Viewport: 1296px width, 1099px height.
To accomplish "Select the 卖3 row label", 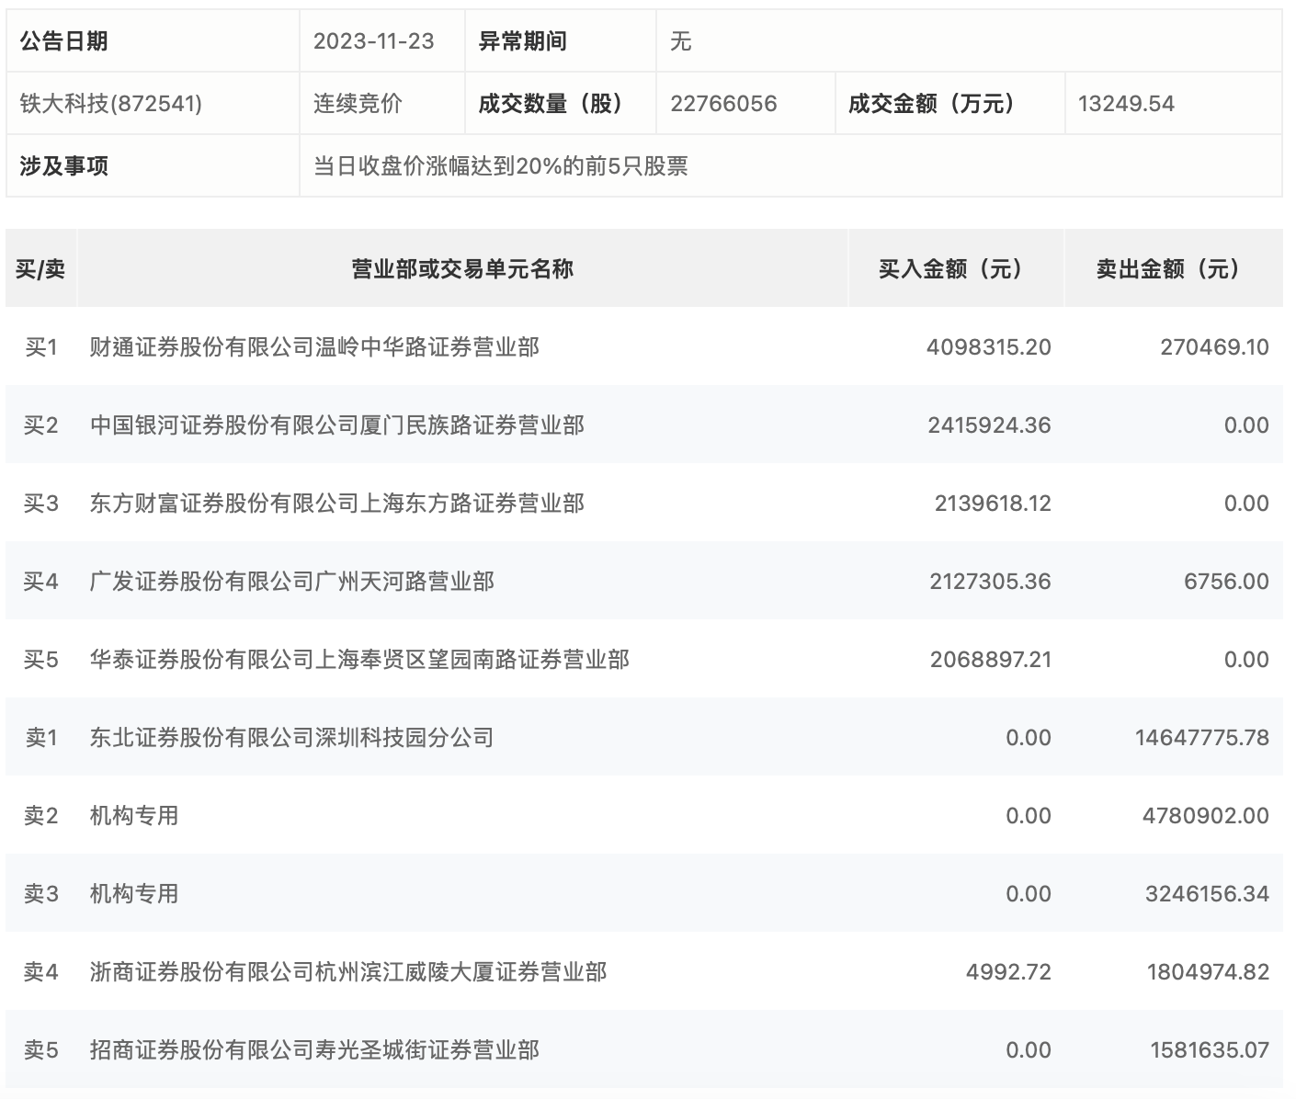I will tap(40, 894).
